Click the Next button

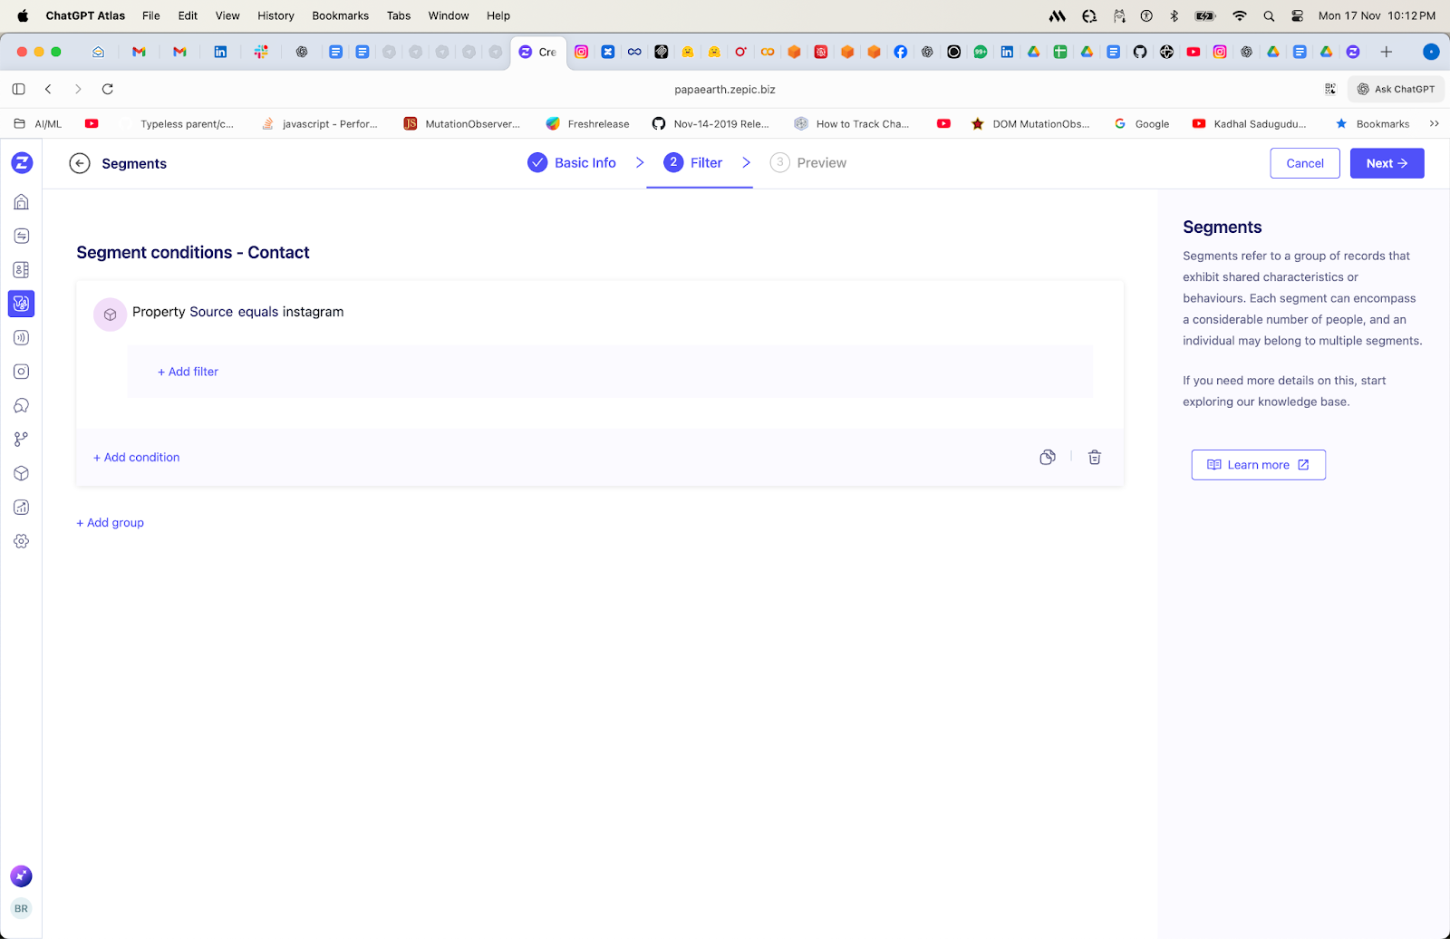[x=1387, y=163]
